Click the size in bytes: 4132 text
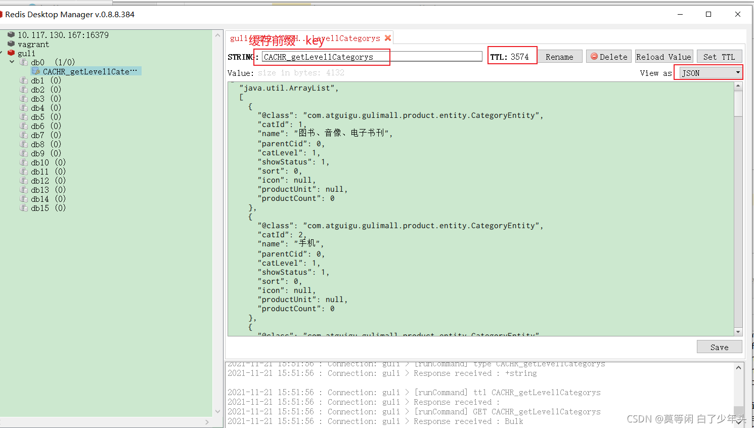The height and width of the screenshot is (428, 754). coord(301,73)
